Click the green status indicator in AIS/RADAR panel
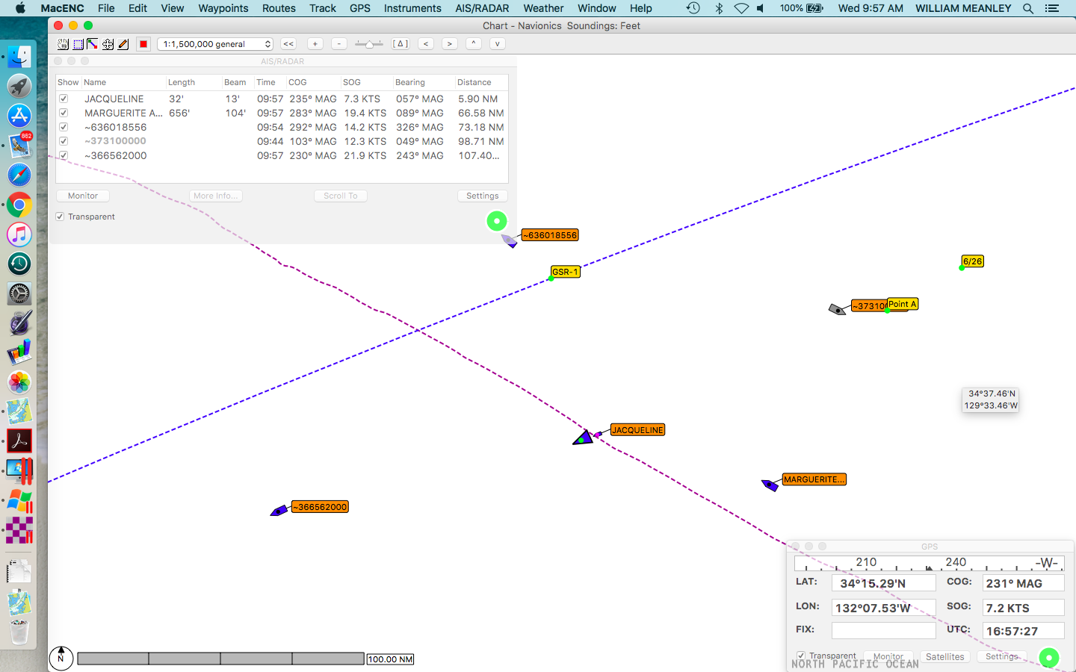1076x672 pixels. click(497, 221)
